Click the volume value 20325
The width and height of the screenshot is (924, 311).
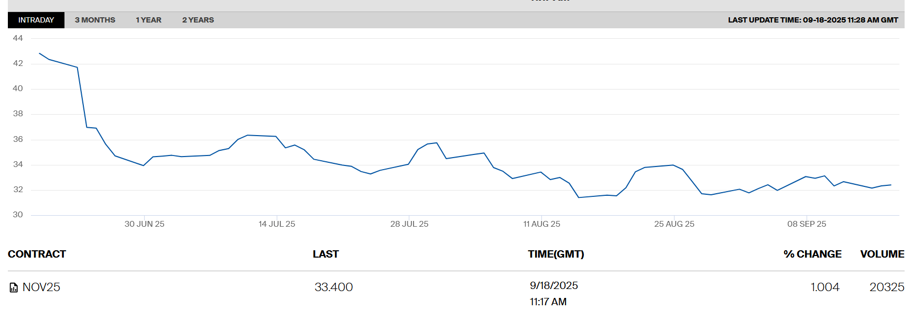pos(887,287)
